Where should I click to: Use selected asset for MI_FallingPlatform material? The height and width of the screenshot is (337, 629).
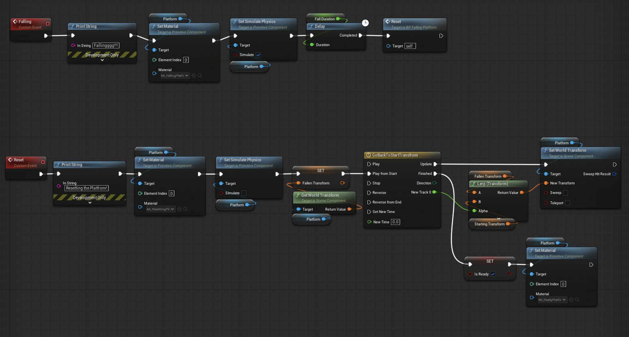click(x=194, y=76)
